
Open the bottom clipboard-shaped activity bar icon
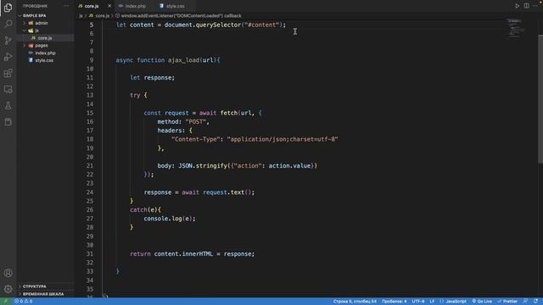coord(8,122)
